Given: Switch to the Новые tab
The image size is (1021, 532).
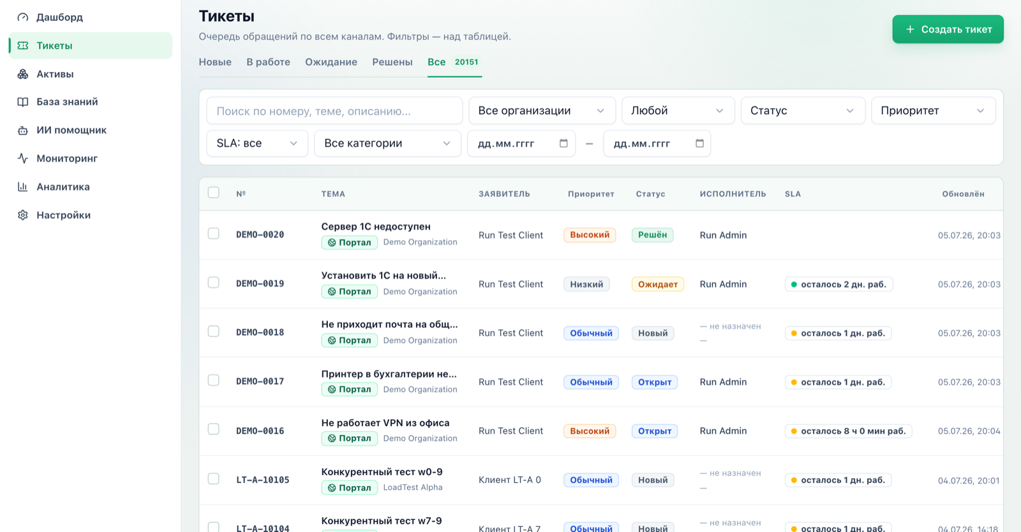Looking at the screenshot, I should 215,62.
